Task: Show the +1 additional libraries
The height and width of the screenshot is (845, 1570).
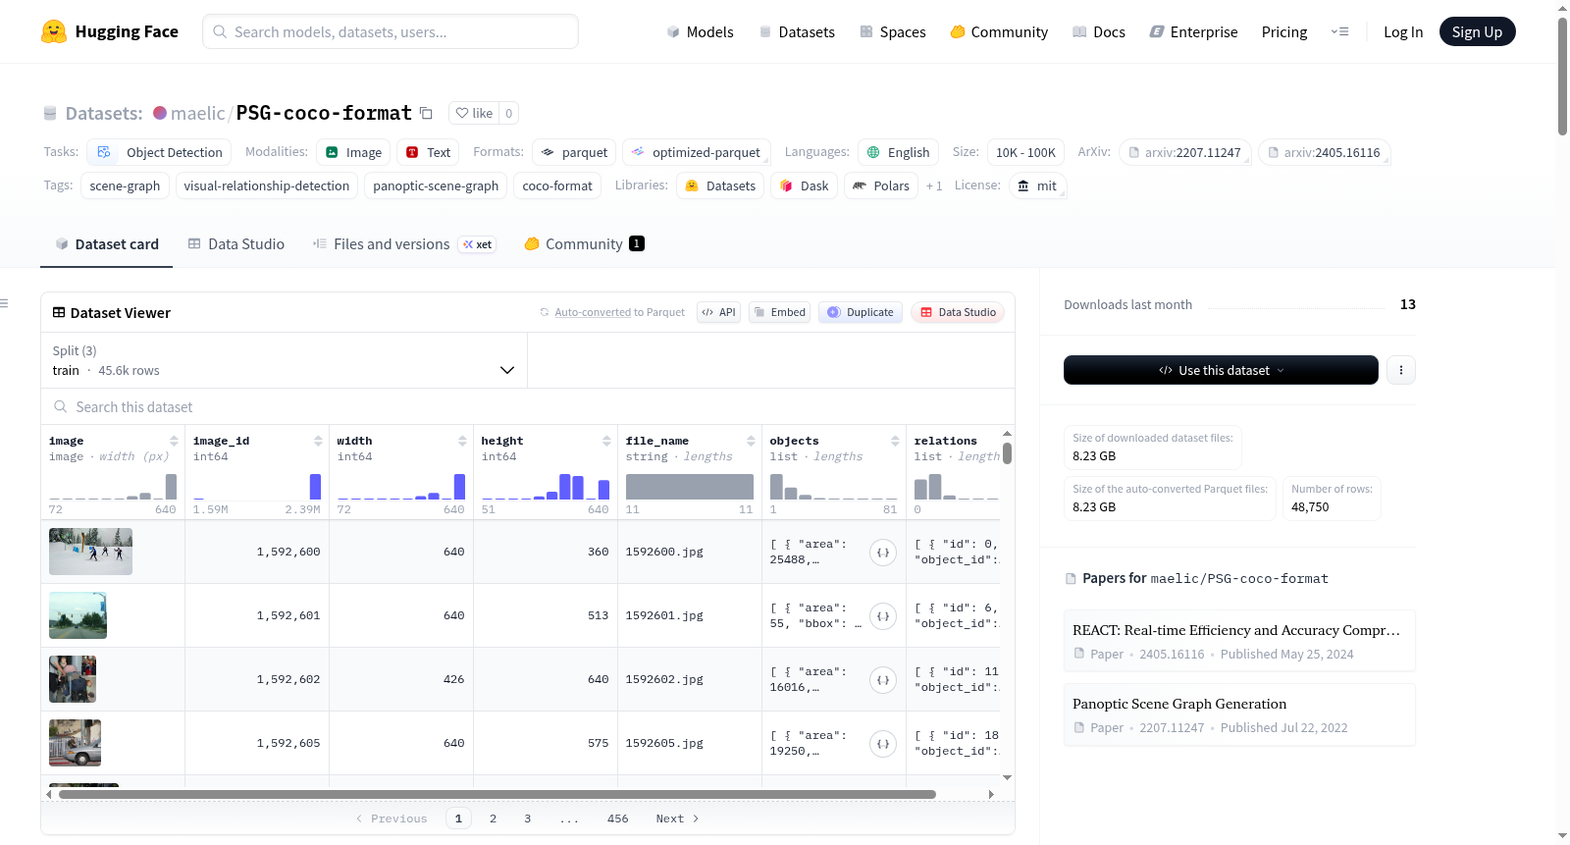Action: [934, 185]
